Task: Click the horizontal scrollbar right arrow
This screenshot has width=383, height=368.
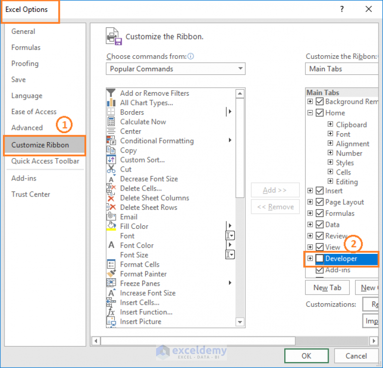Action: (x=374, y=341)
